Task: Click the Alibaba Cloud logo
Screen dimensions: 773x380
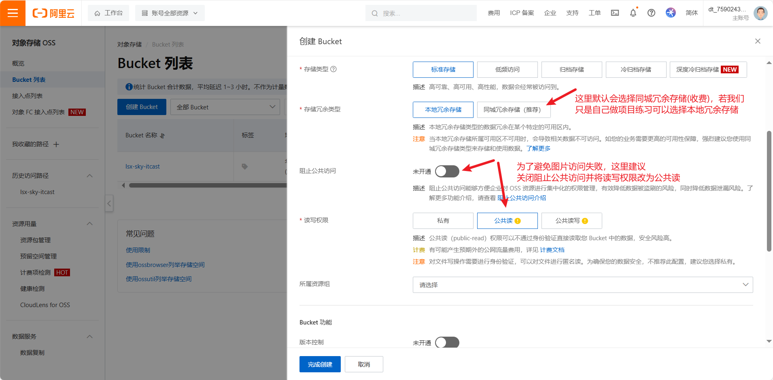Action: pyautogui.click(x=53, y=13)
